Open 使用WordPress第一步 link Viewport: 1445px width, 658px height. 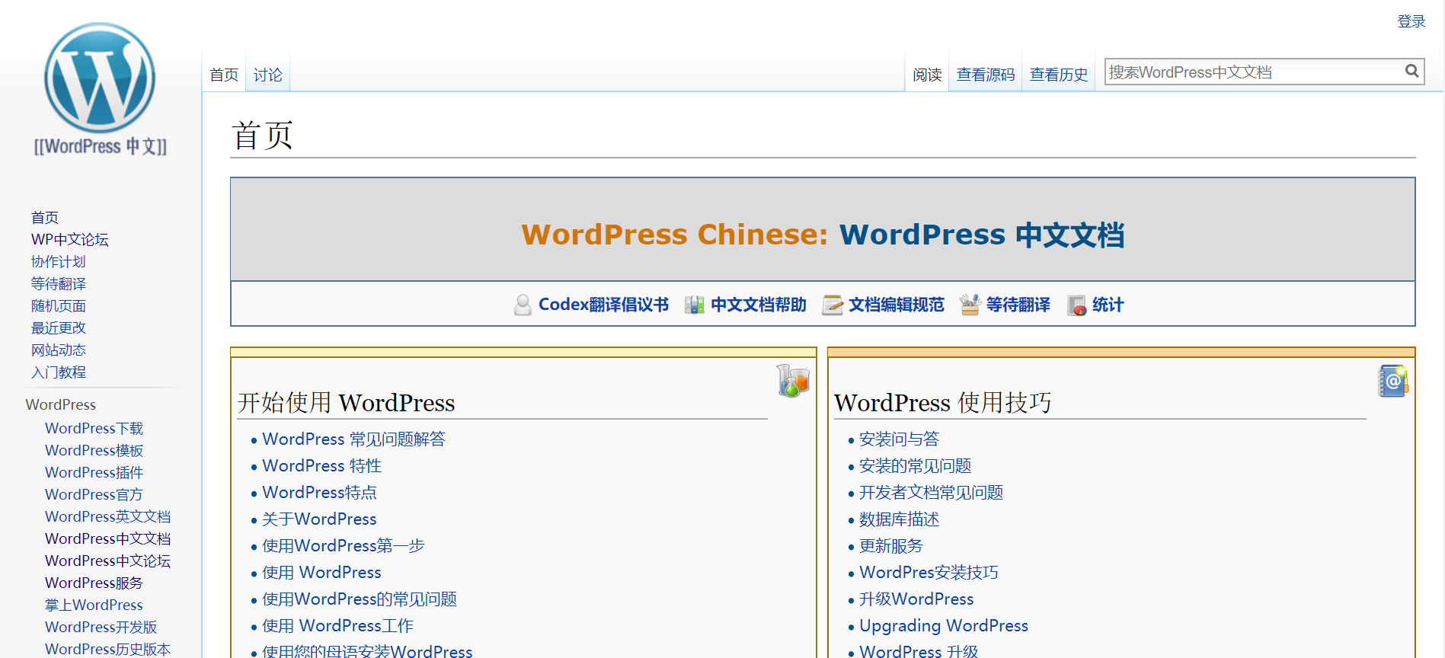[344, 546]
